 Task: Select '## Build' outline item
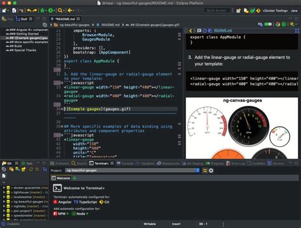[14, 46]
